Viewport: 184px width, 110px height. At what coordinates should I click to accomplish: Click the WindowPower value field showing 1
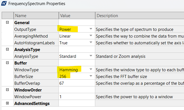point(77,97)
